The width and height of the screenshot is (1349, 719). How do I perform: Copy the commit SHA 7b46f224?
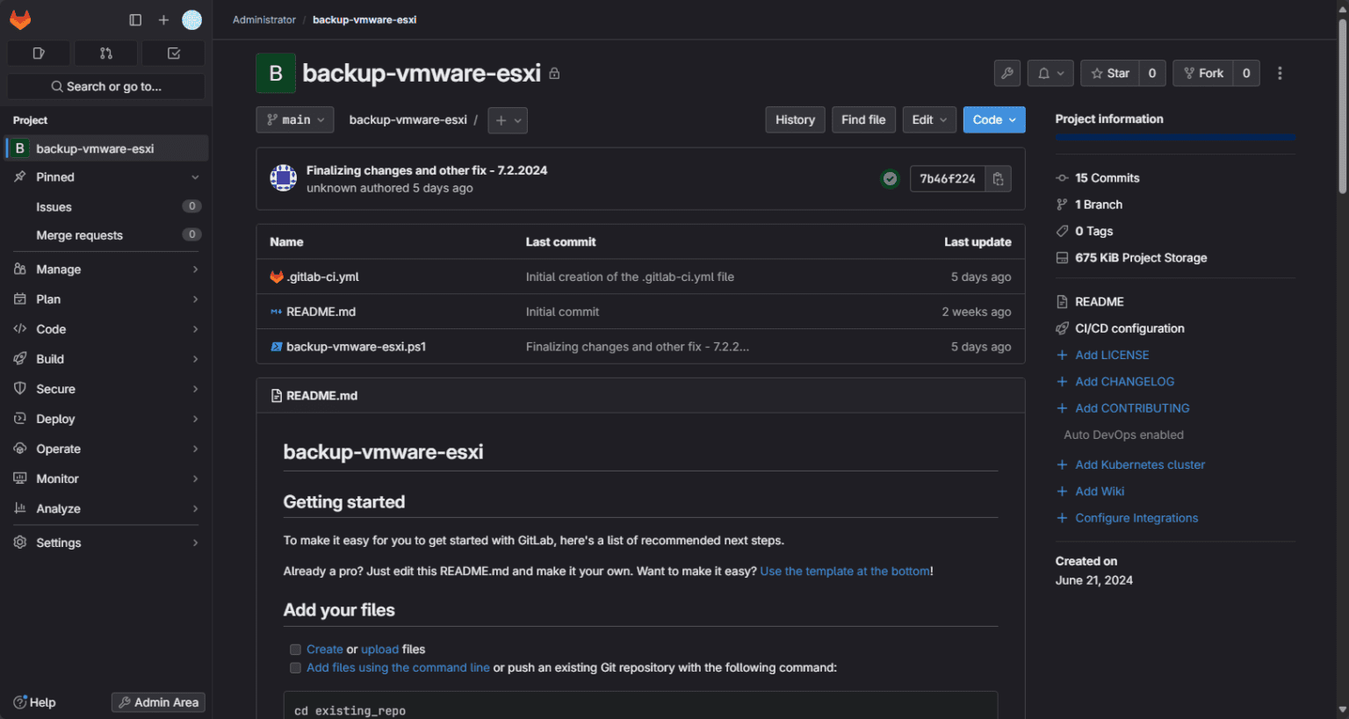pos(999,178)
